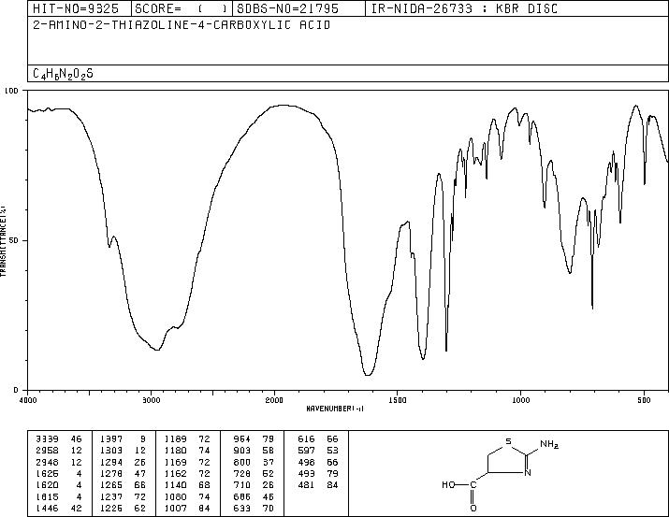Click the HO label in the structure
The image size is (669, 517).
tap(448, 484)
